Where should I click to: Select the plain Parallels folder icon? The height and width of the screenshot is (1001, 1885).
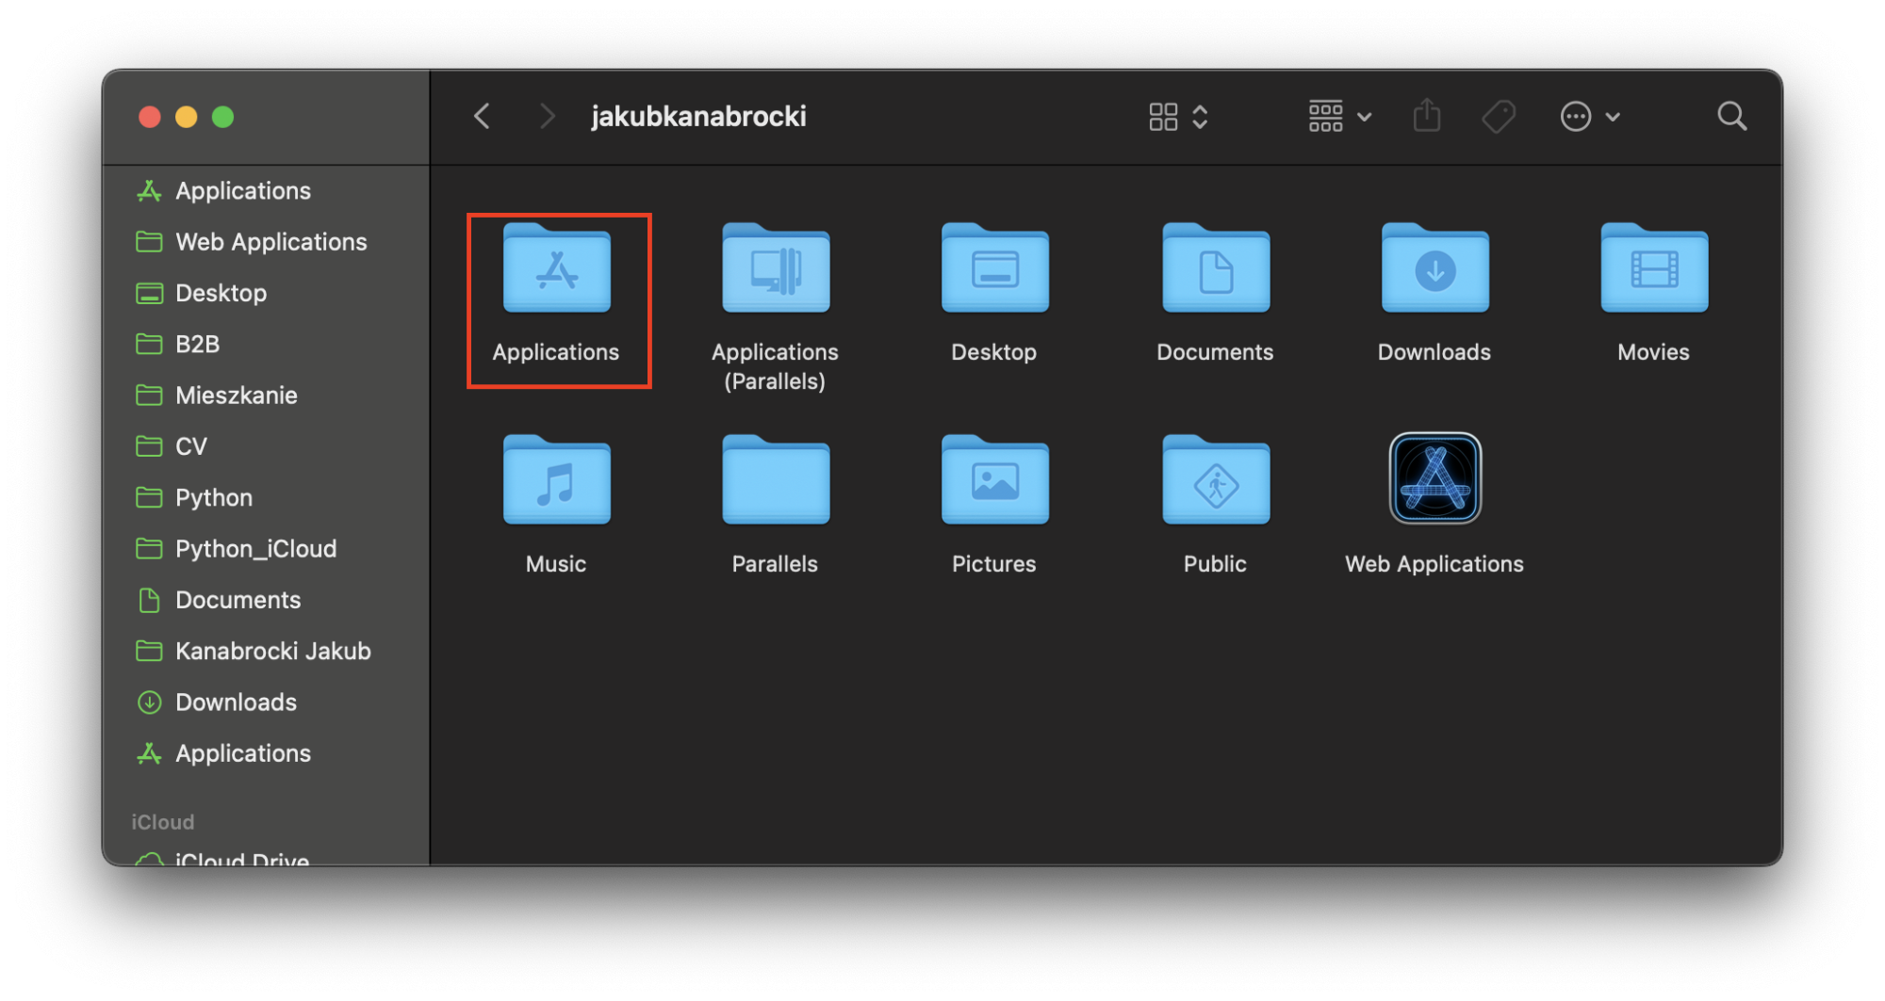(776, 480)
